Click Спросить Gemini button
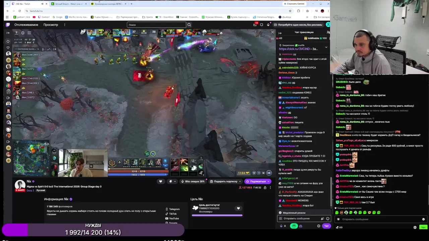Viewport: 429px width, 241px height. coord(294,4)
